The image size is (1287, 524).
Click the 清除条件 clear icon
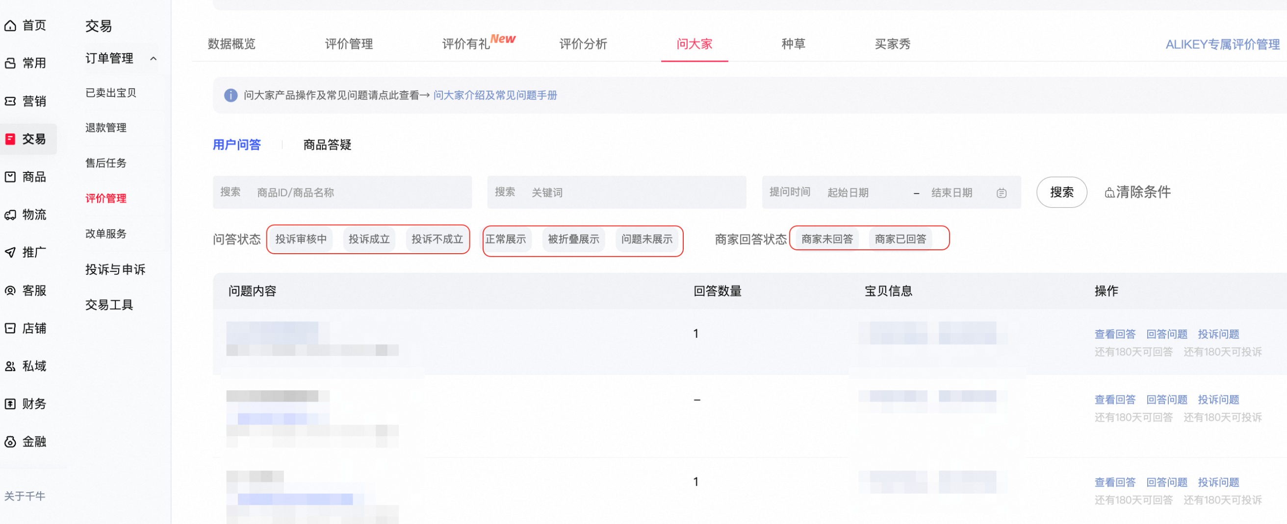coord(1109,192)
